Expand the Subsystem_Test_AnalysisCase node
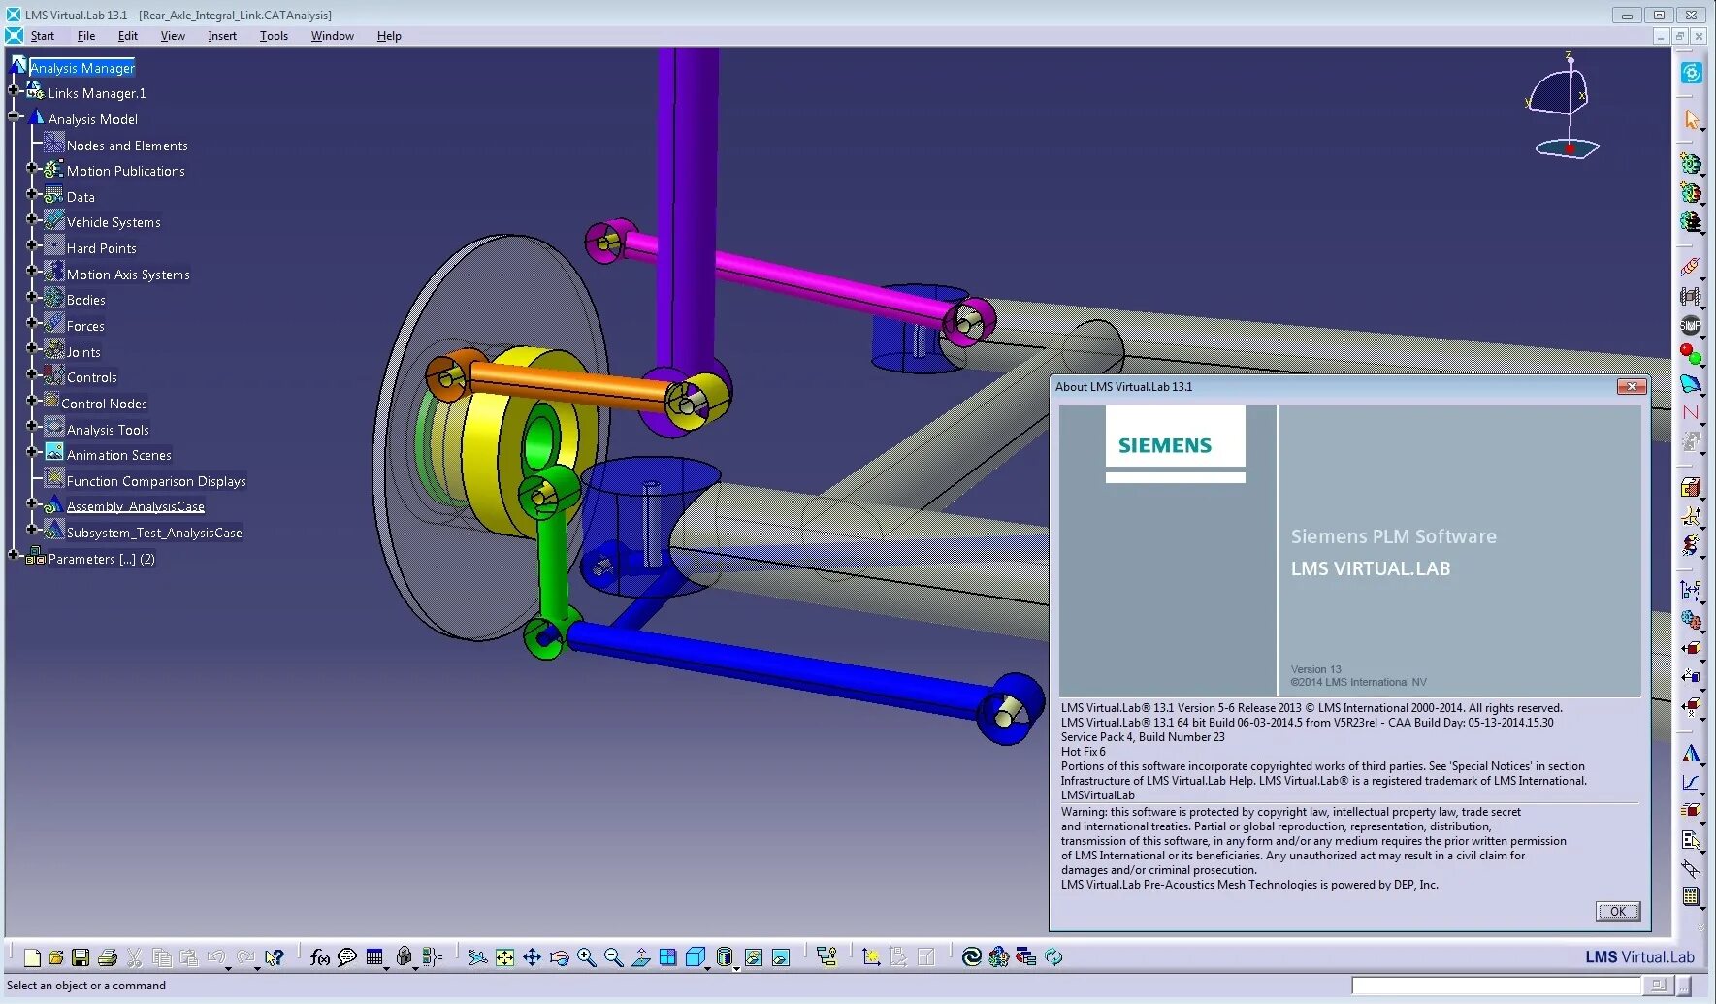The height and width of the screenshot is (1004, 1716). pos(32,530)
